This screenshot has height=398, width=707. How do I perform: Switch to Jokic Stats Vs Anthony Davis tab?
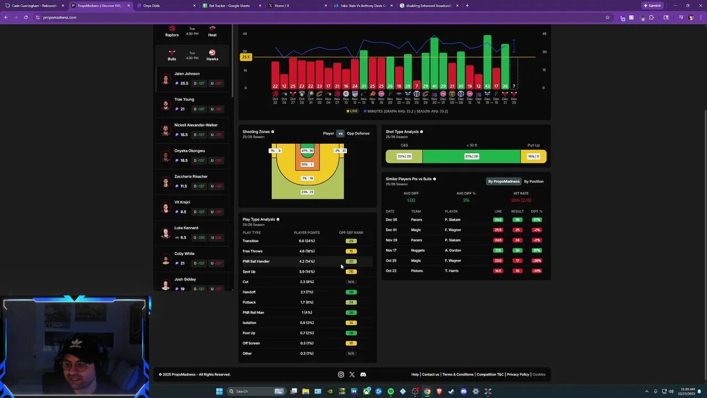pyautogui.click(x=363, y=6)
